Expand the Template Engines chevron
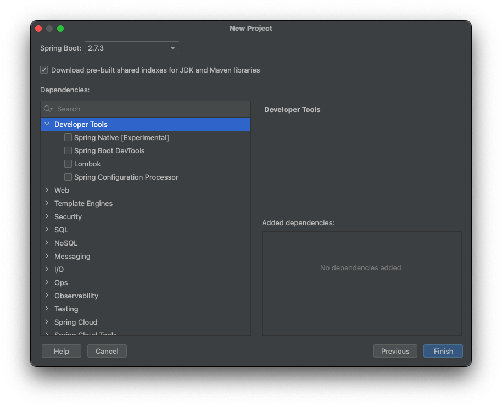 47,203
